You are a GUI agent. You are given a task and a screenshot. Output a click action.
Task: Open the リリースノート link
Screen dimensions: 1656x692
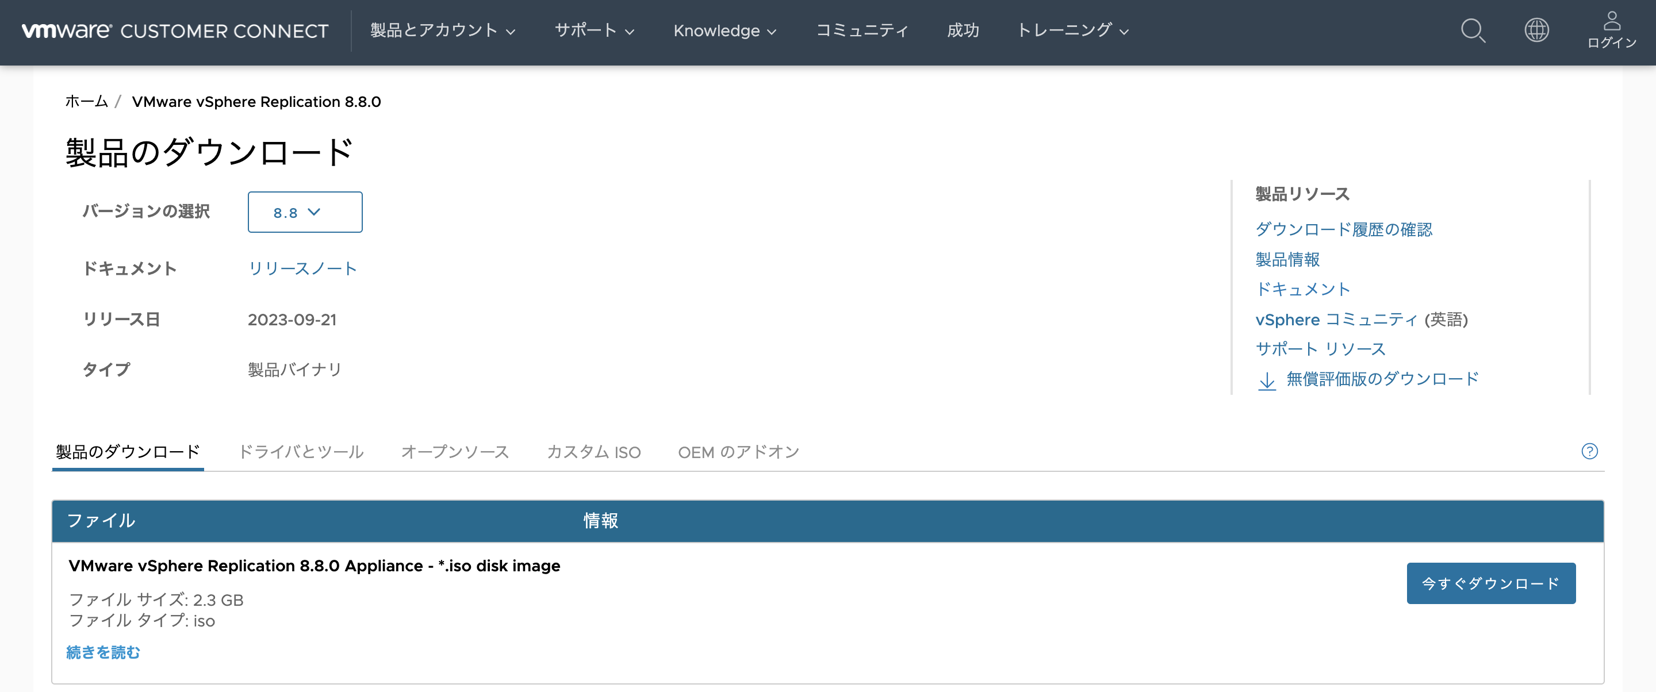302,268
